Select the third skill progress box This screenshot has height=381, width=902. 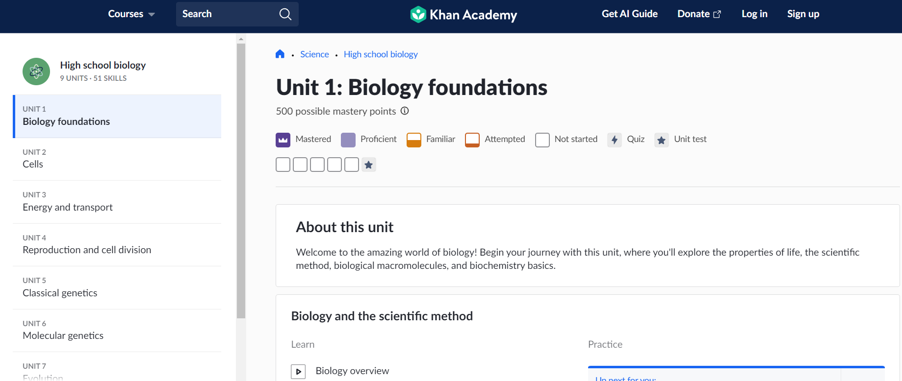(x=317, y=165)
